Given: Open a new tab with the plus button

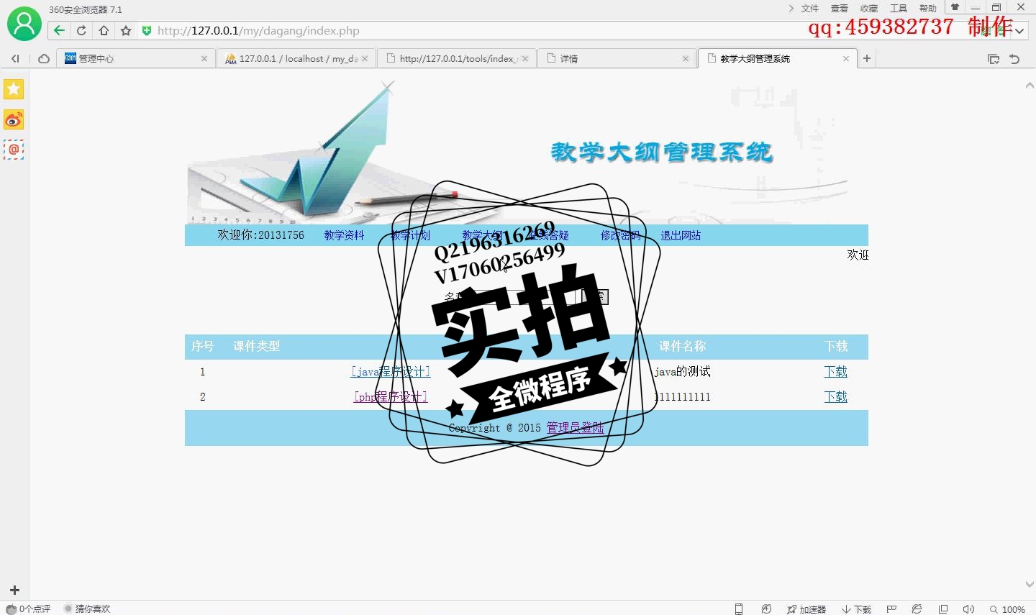Looking at the screenshot, I should (x=867, y=58).
